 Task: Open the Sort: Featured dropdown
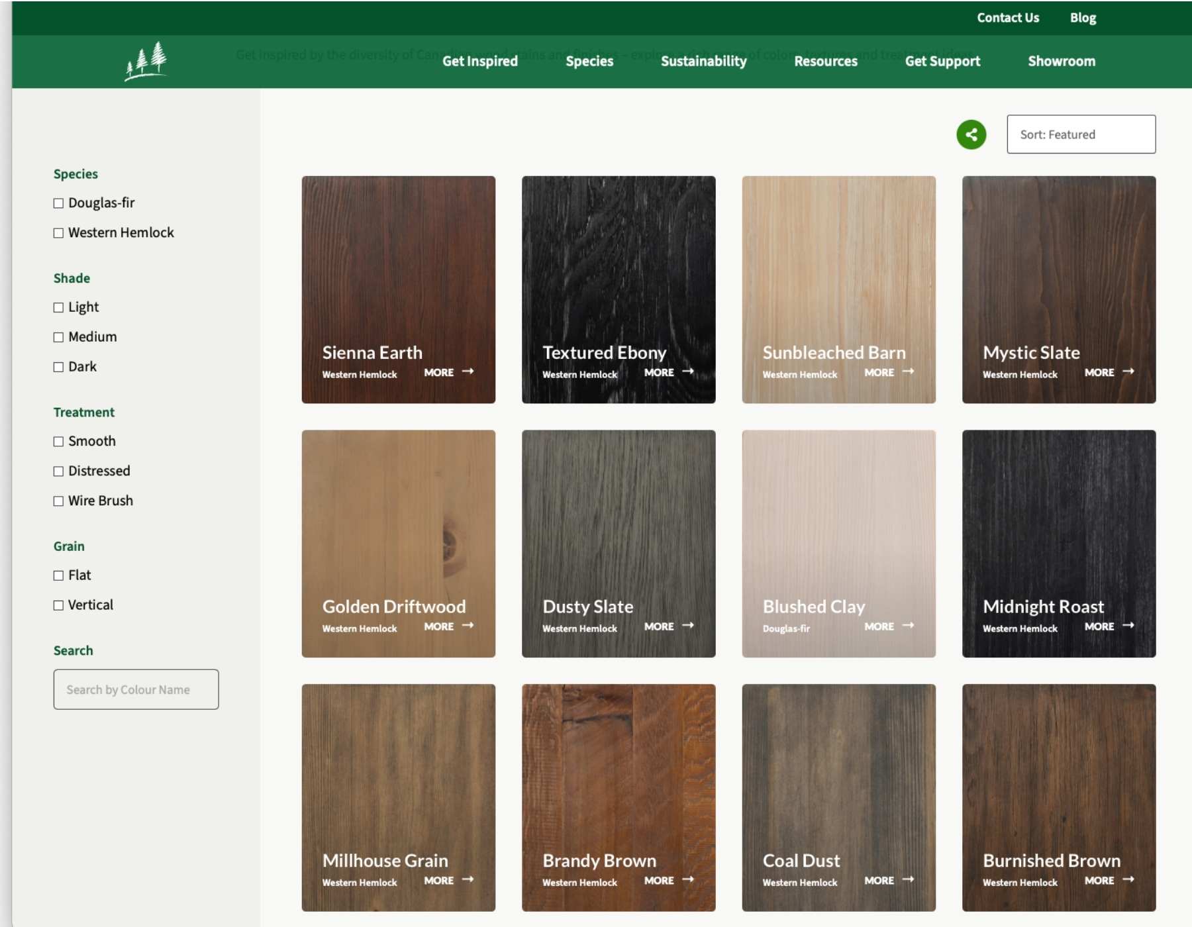pyautogui.click(x=1081, y=134)
